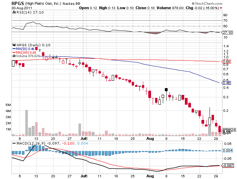The image size is (237, 179).
Task: Click the HPGS (Daily) 0.10 legend
Action: point(33,45)
